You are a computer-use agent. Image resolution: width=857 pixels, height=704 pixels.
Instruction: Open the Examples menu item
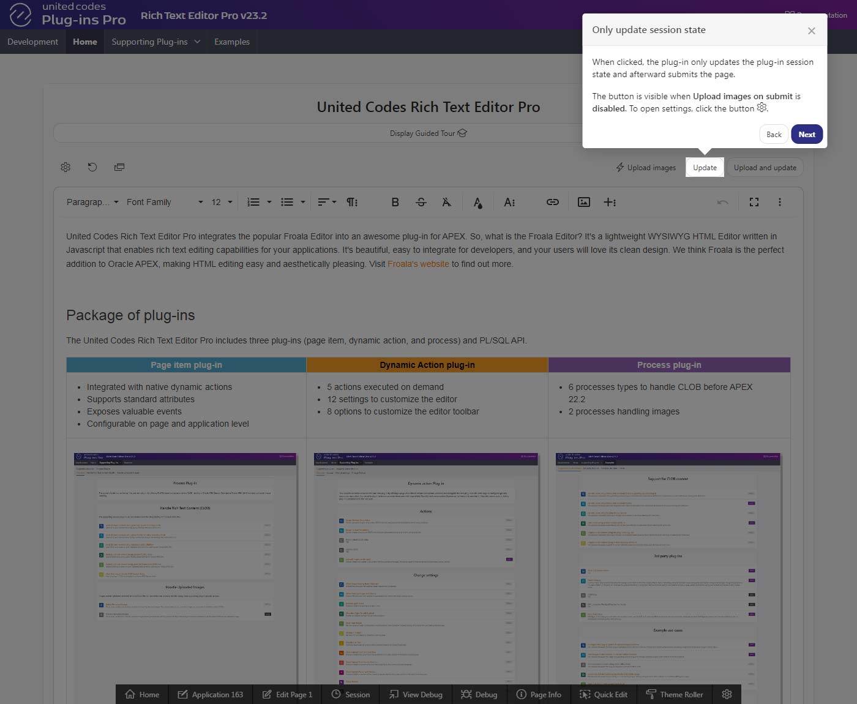coord(232,42)
